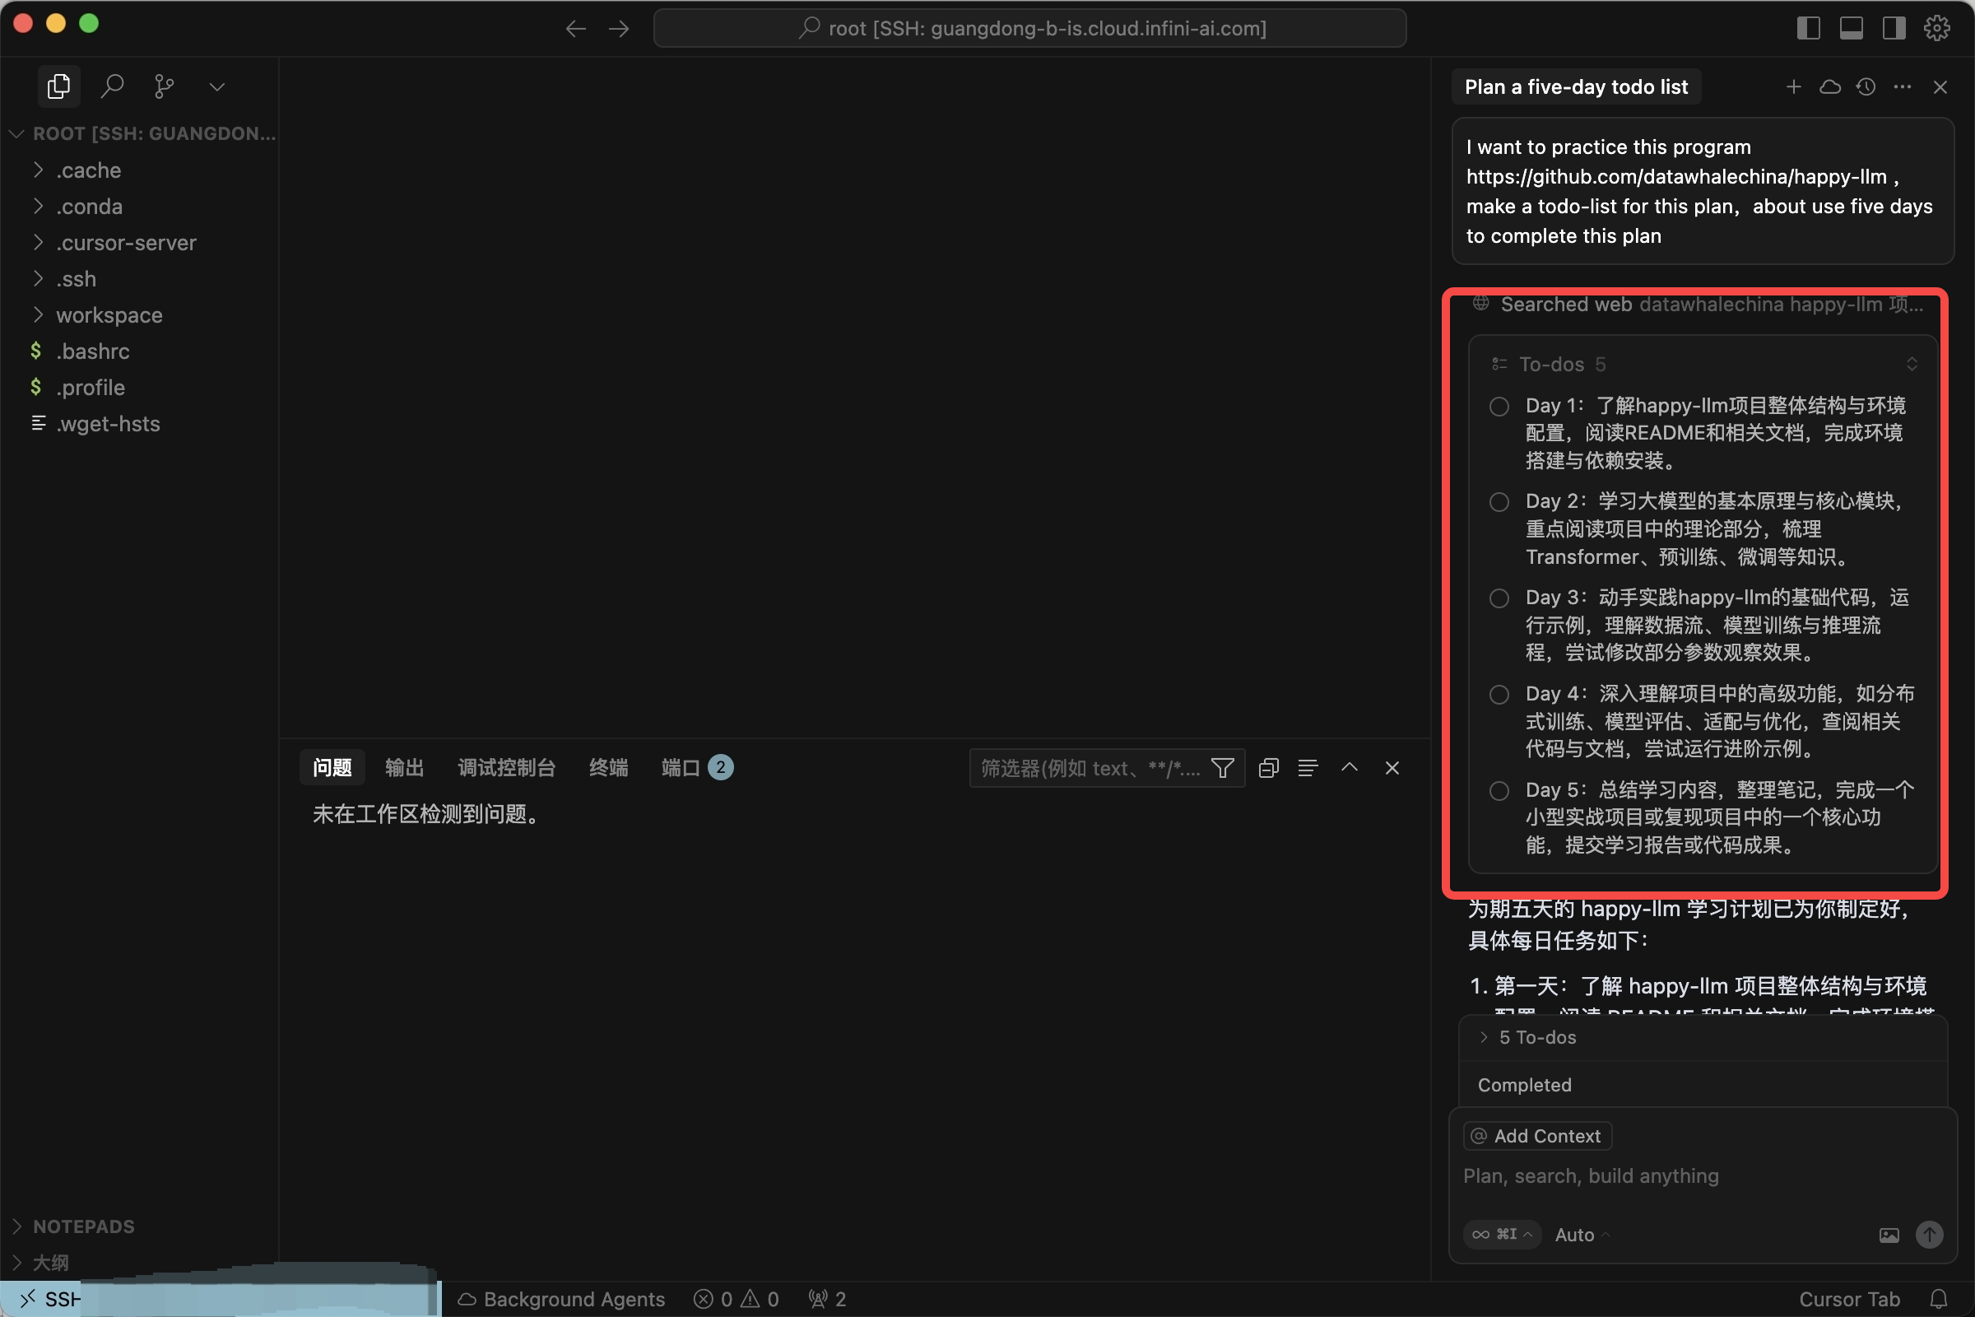Maximize the panel with the up chevron

click(1350, 768)
